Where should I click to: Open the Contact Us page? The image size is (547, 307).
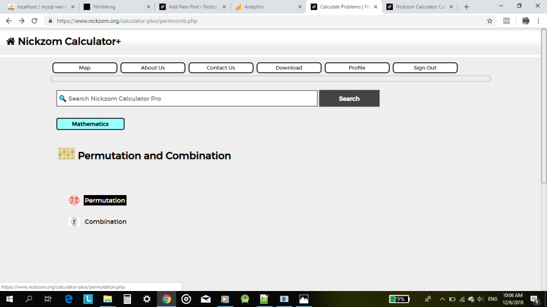click(x=221, y=68)
